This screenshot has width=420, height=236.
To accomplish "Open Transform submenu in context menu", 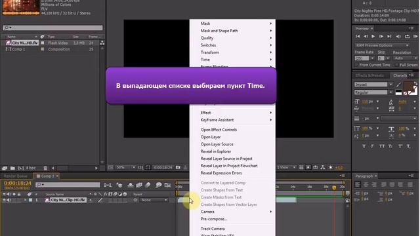I will [232, 52].
